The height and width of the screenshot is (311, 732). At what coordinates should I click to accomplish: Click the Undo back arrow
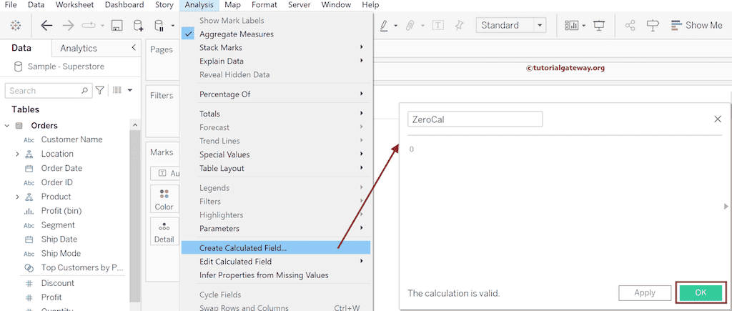(47, 26)
